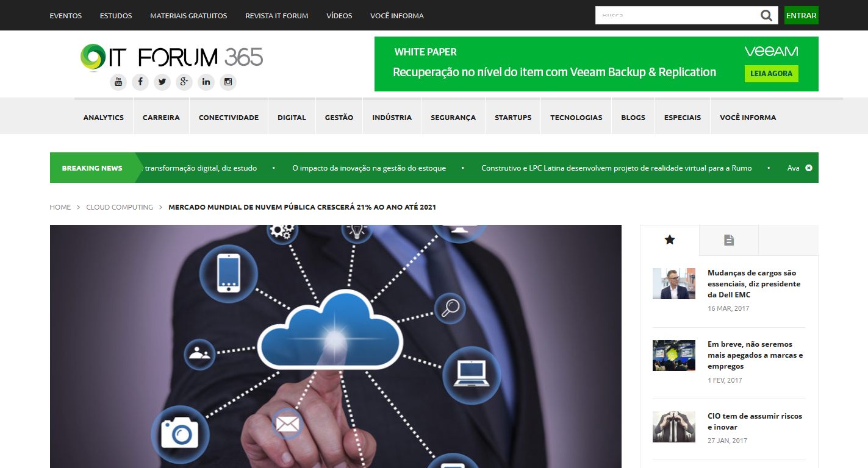868x468 pixels.
Task: Click the ENTRAR login button
Action: [802, 15]
